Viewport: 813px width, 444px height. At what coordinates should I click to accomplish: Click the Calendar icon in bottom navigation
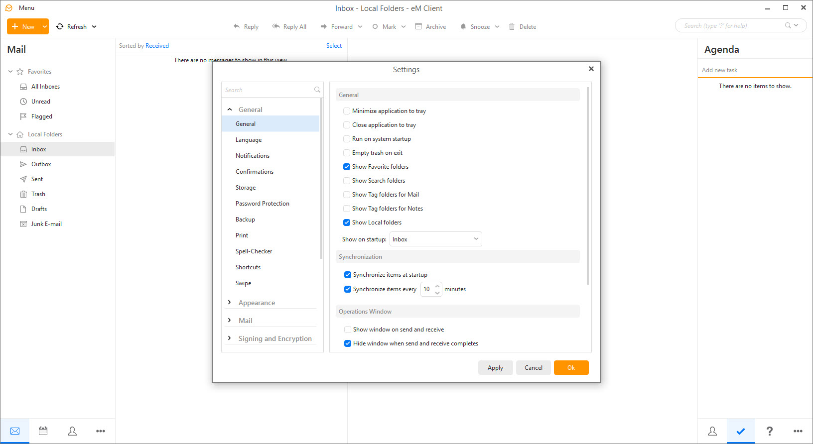43,431
